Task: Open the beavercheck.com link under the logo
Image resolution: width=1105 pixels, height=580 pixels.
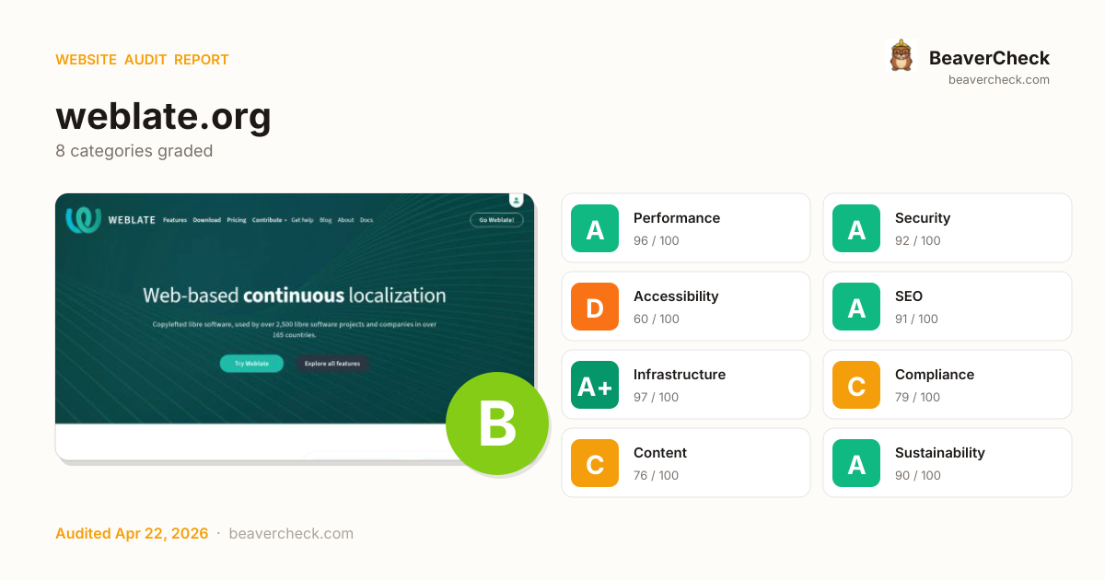Action: pos(998,80)
